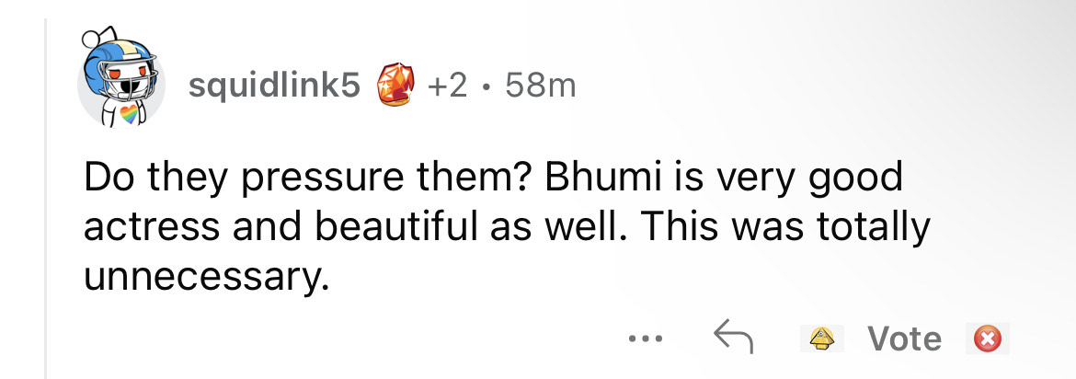
Task: Open the three-dot more options menu
Action: point(644,339)
